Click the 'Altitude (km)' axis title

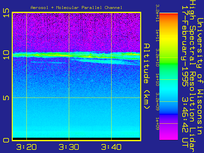[147, 76]
